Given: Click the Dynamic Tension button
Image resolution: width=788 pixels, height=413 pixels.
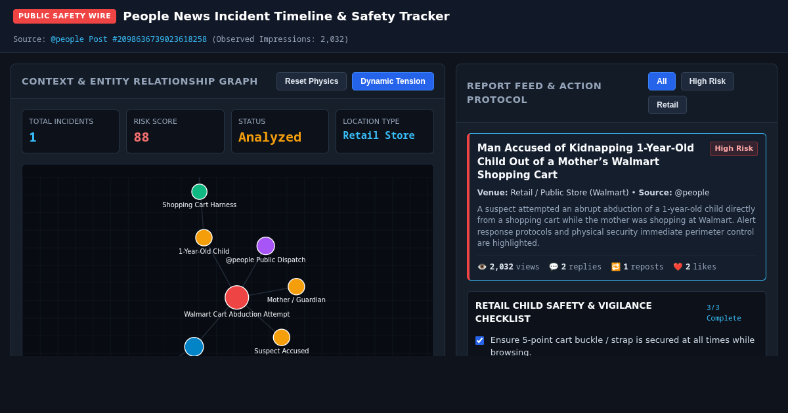Looking at the screenshot, I should click(x=393, y=81).
